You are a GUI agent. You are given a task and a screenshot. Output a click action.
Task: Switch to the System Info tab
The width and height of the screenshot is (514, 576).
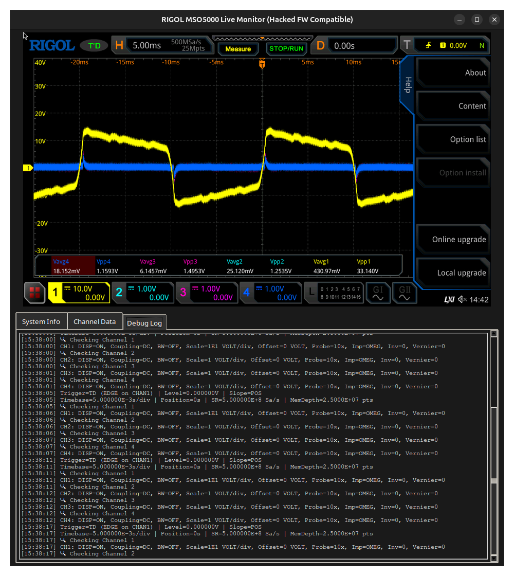(x=41, y=322)
